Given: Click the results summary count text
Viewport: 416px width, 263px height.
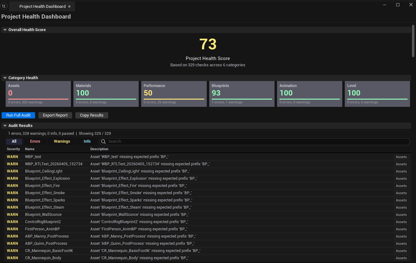Looking at the screenshot, I should (60, 134).
